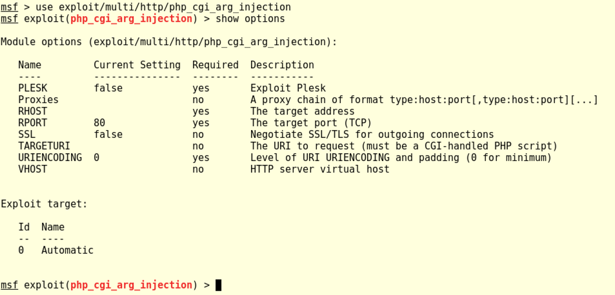Click the 'HTTP server virtual host' description
The width and height of the screenshot is (615, 295).
(319, 169)
